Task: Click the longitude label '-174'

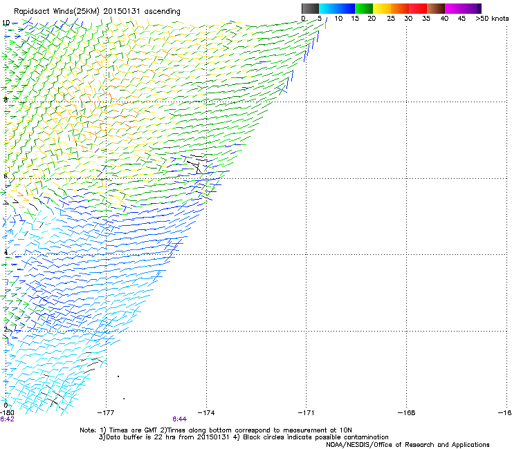Action: (206, 413)
